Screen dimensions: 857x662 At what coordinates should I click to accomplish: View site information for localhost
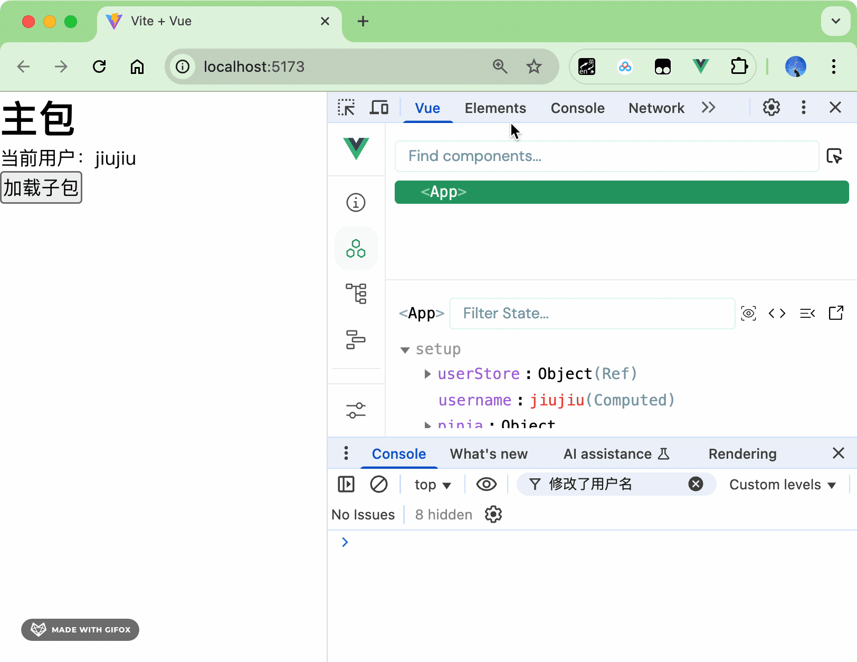click(x=183, y=67)
